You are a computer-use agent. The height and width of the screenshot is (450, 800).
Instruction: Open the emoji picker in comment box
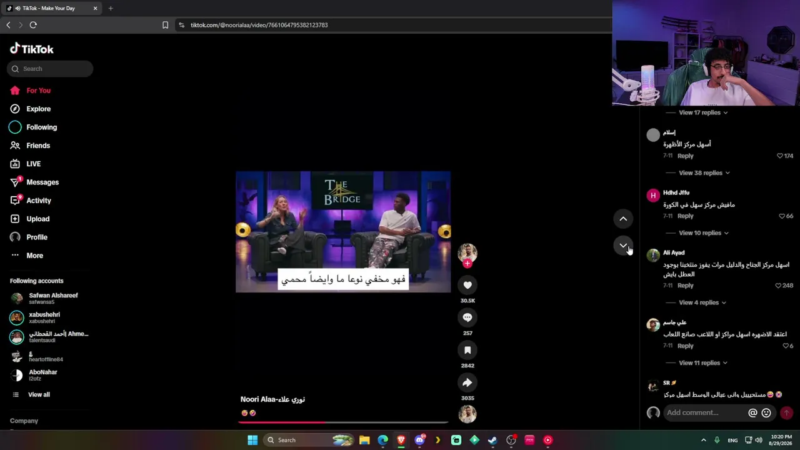(x=766, y=412)
